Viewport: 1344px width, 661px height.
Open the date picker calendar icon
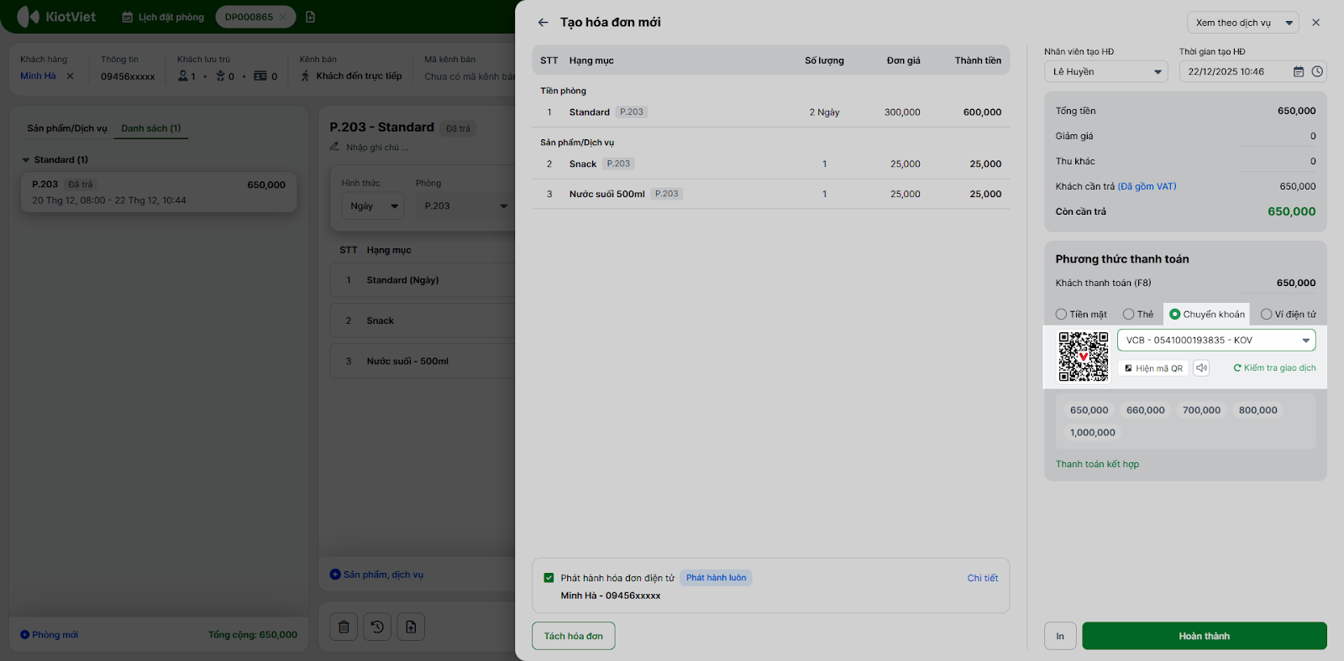point(1299,72)
